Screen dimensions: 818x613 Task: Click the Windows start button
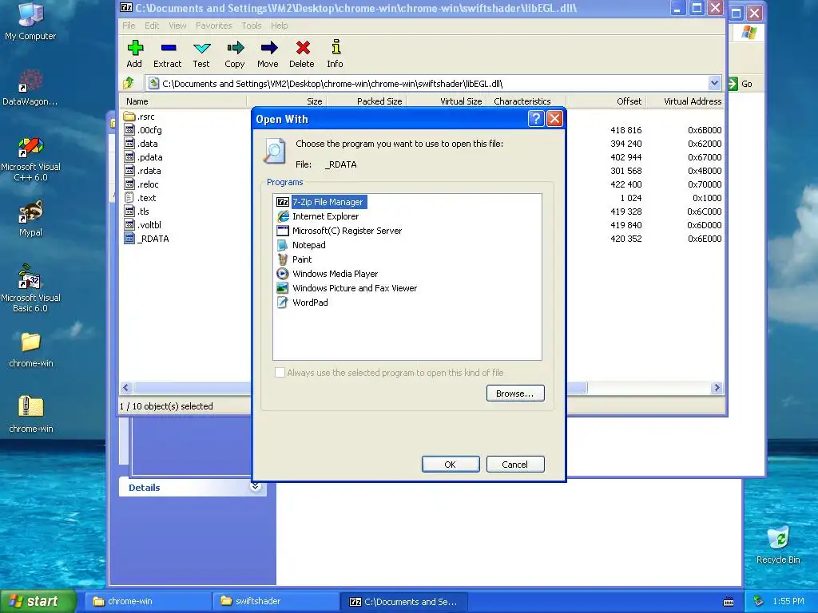coord(38,601)
